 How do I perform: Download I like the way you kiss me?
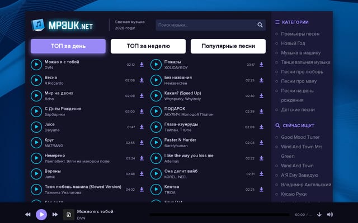(261, 158)
